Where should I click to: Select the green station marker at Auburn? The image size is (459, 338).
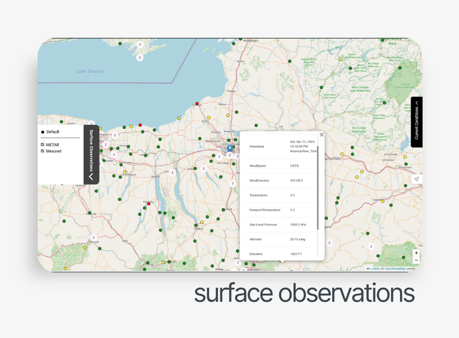tap(195, 169)
